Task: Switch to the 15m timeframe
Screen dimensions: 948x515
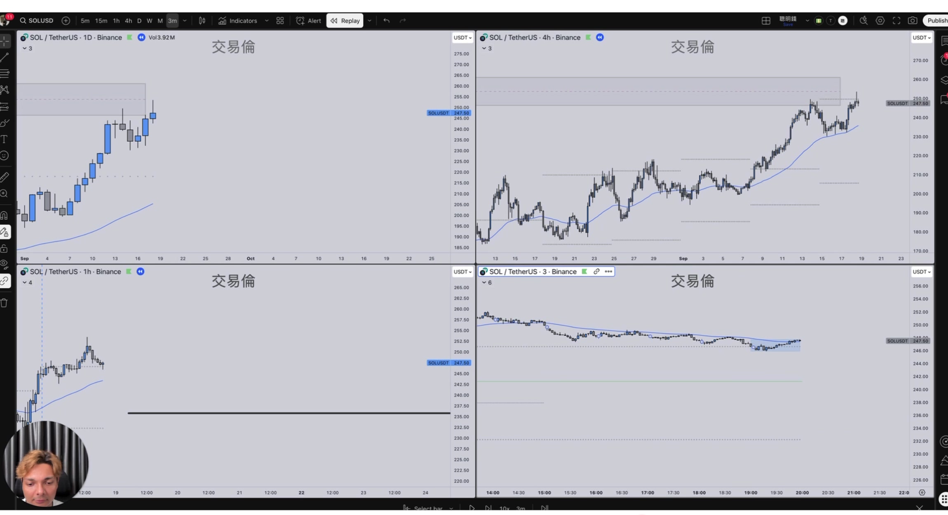Action: click(x=101, y=21)
